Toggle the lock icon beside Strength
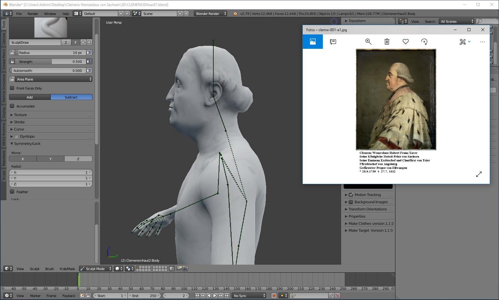Screen dimensions: 499x300 coord(12,61)
